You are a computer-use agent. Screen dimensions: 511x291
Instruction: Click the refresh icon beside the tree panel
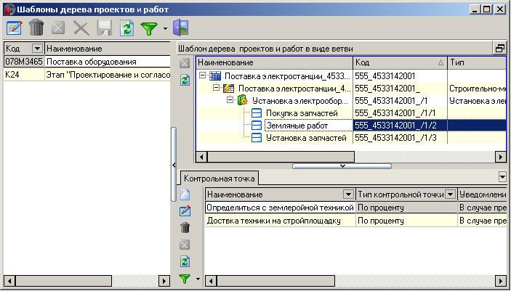pos(185,80)
